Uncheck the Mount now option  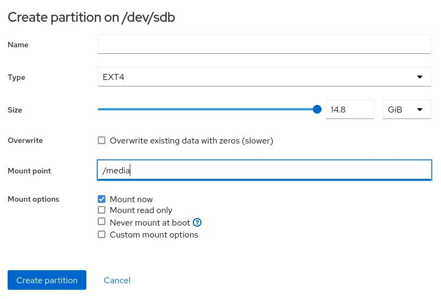[x=102, y=200]
